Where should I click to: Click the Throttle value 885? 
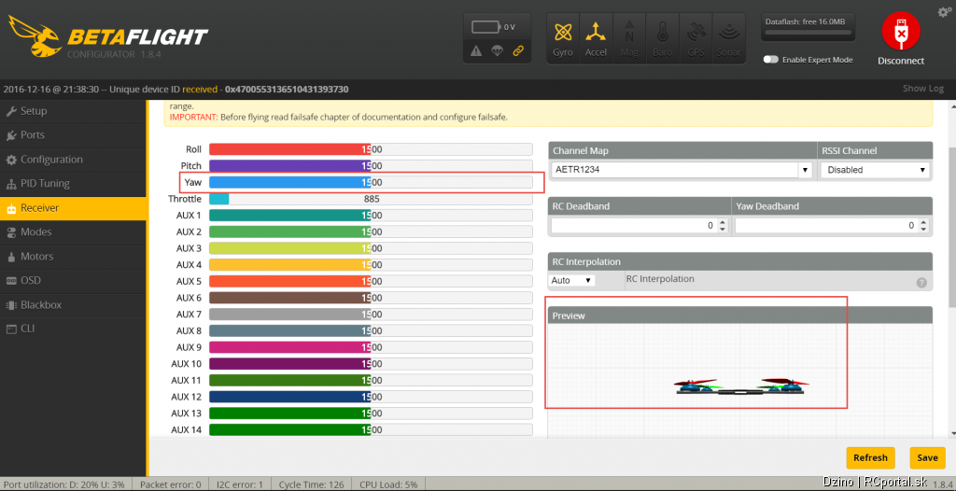(371, 199)
